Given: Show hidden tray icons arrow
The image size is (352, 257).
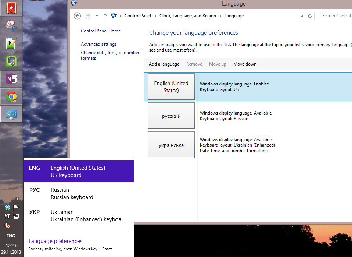Looking at the screenshot, I should point(18,198).
